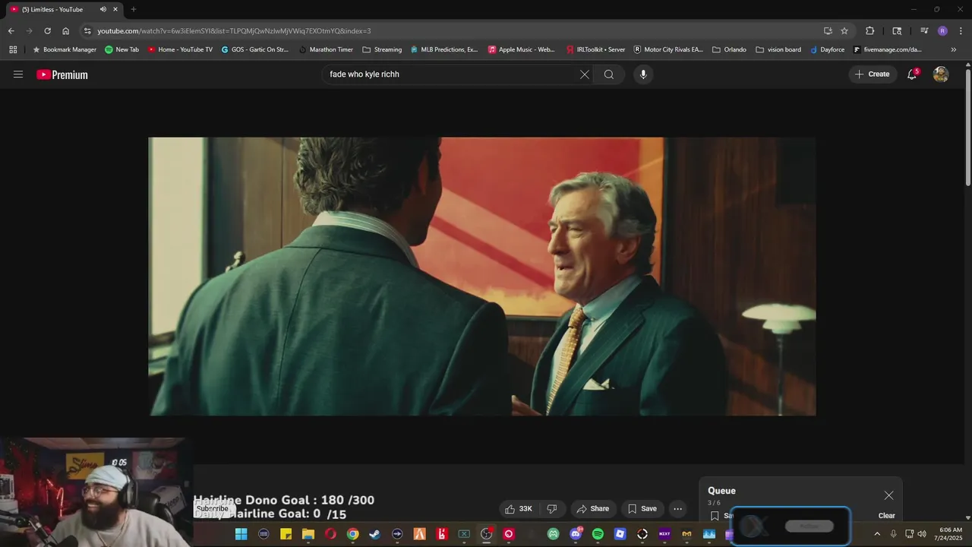This screenshot has height=547, width=972.
Task: Open Sticky Notes from the taskbar
Action: tap(286, 534)
